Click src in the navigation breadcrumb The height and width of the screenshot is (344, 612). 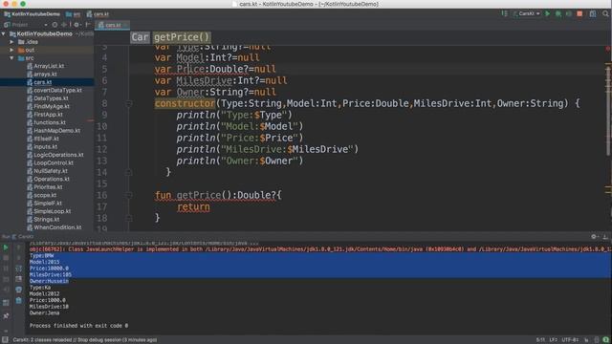pyautogui.click(x=73, y=14)
